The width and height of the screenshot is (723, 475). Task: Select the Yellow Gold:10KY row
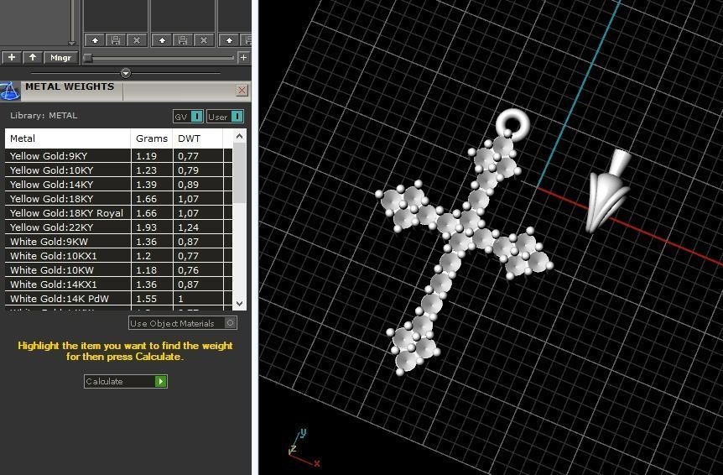pyautogui.click(x=118, y=170)
